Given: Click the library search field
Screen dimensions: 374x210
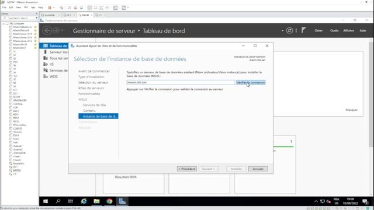Looking at the screenshot, I should click(19, 18).
